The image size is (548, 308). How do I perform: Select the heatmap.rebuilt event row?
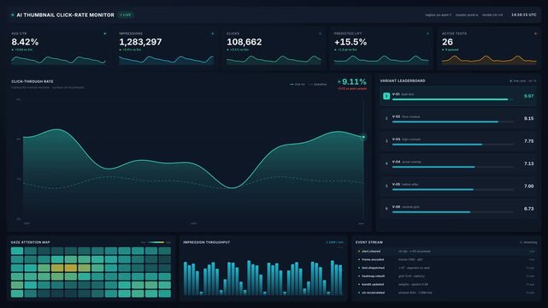pyautogui.click(x=446, y=276)
